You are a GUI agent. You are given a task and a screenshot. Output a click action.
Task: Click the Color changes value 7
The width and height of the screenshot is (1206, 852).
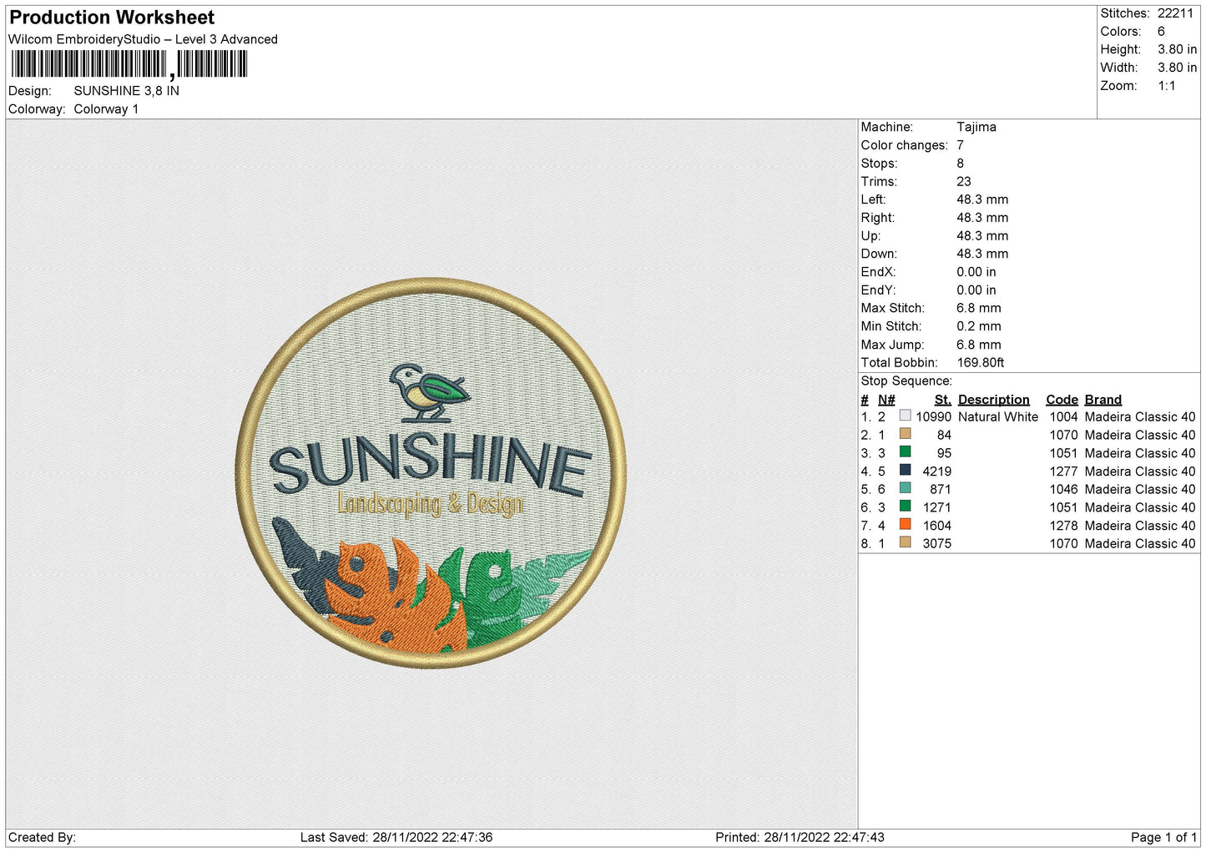(960, 145)
